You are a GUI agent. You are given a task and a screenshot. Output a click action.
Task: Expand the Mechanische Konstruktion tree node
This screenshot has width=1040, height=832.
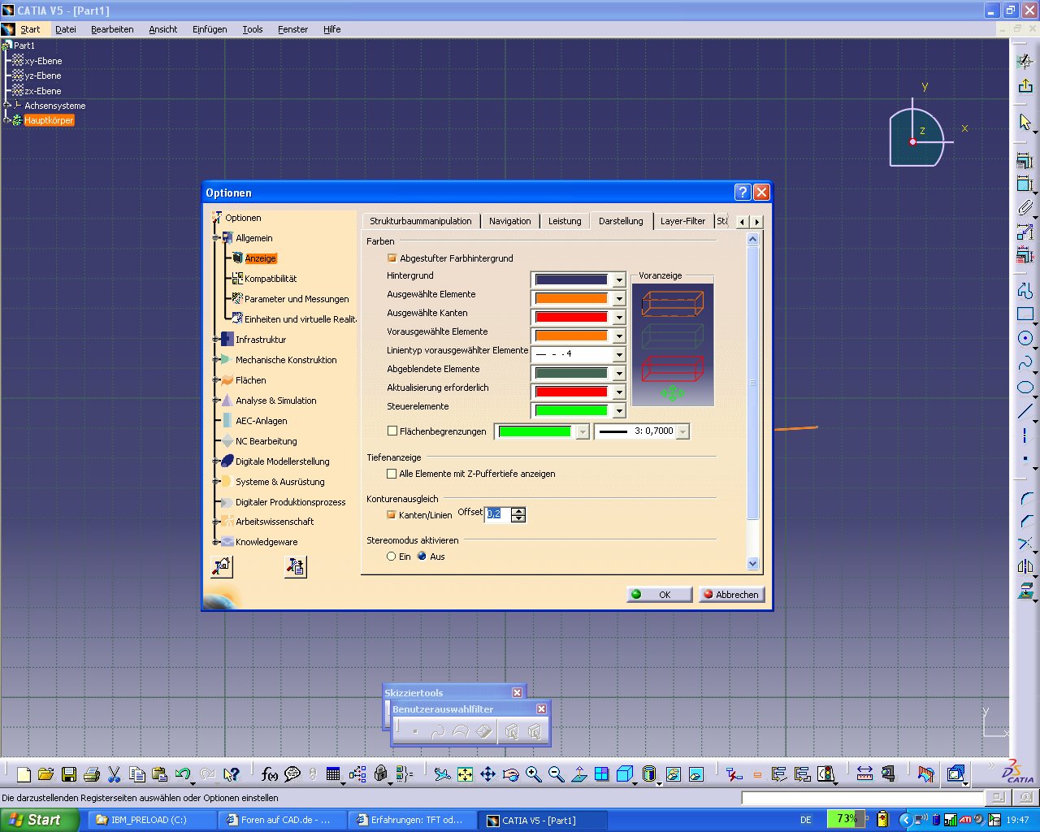[x=215, y=360]
